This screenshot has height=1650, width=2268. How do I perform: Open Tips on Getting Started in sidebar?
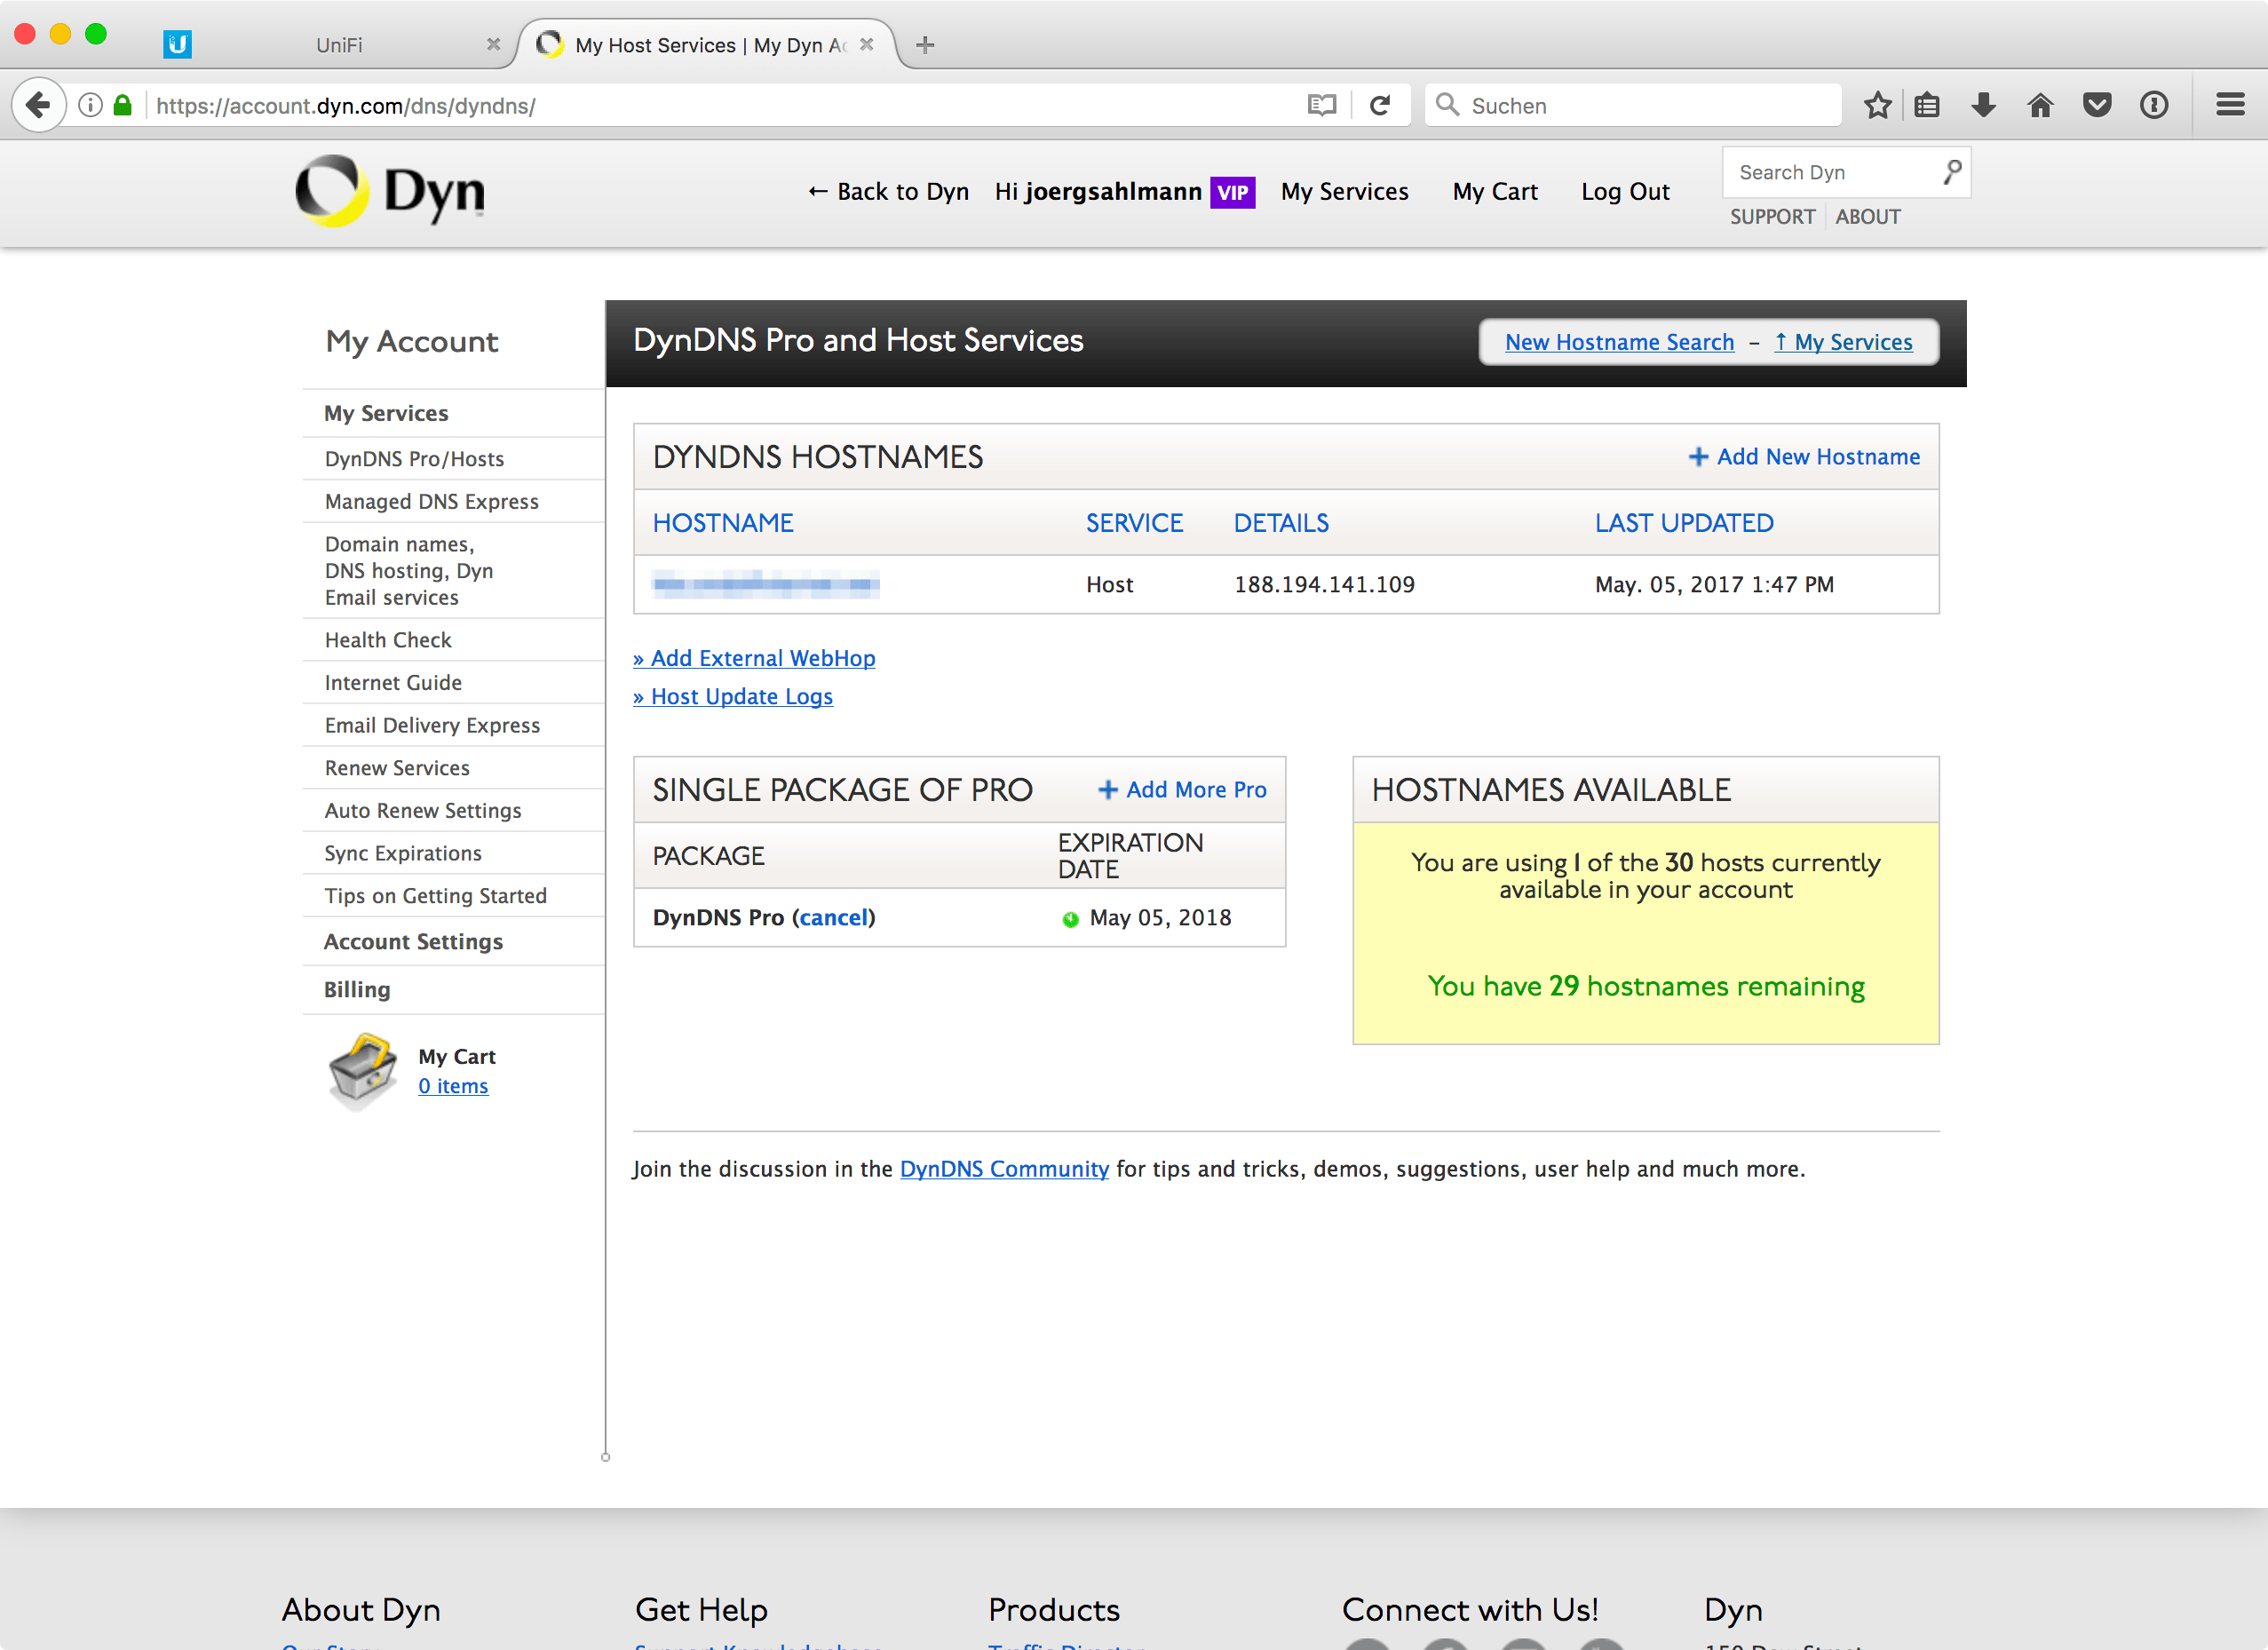435,896
